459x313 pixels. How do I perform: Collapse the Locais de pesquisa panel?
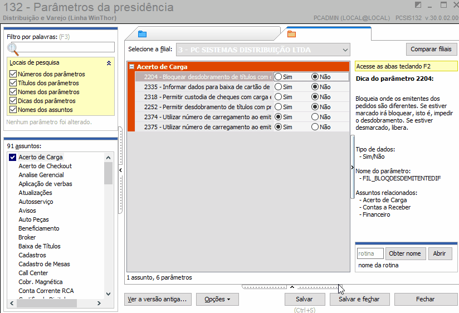click(x=109, y=63)
